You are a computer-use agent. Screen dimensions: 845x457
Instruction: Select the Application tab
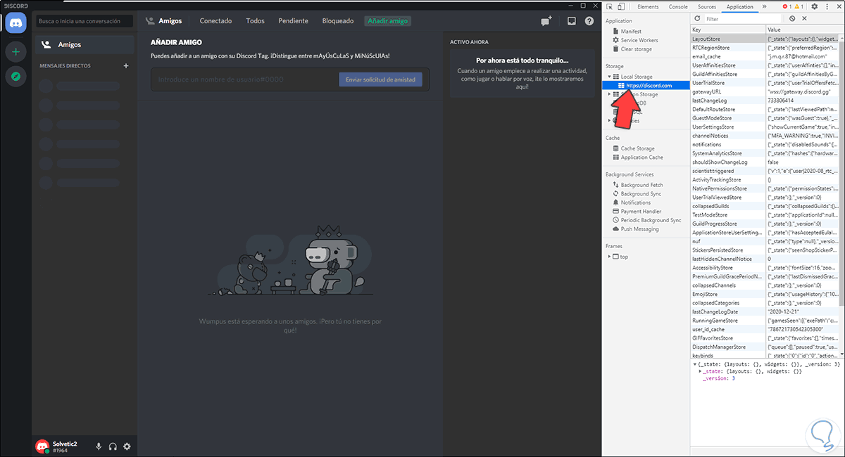point(739,6)
